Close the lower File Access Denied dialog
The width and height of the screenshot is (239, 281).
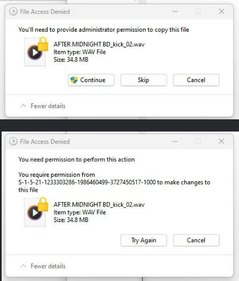pos(221,141)
